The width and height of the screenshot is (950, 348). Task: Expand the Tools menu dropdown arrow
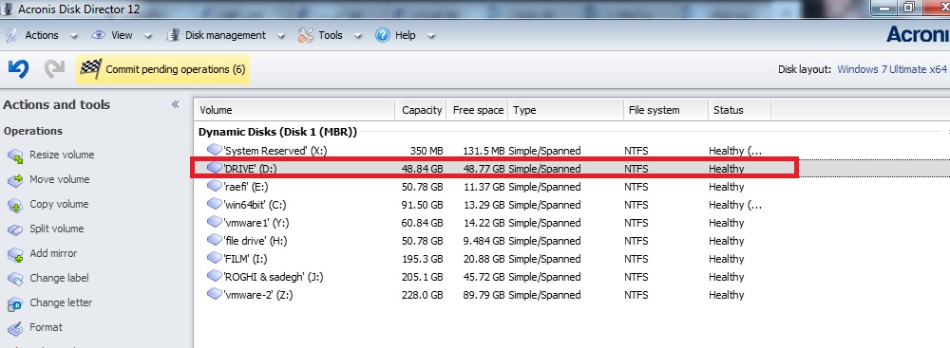(x=358, y=36)
